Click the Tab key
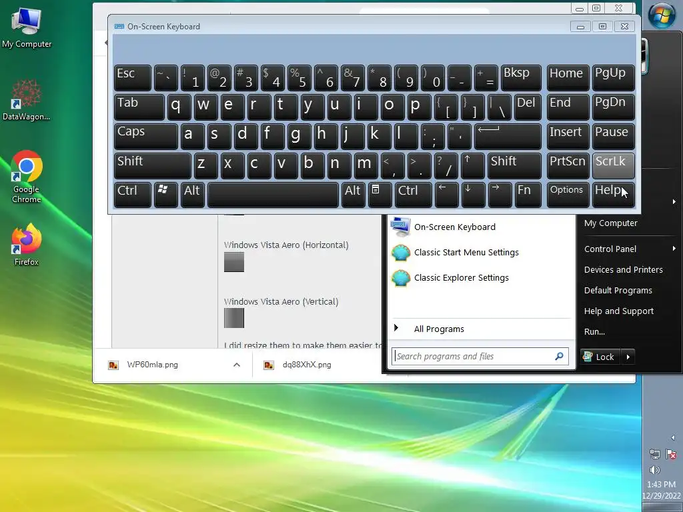 click(x=139, y=107)
